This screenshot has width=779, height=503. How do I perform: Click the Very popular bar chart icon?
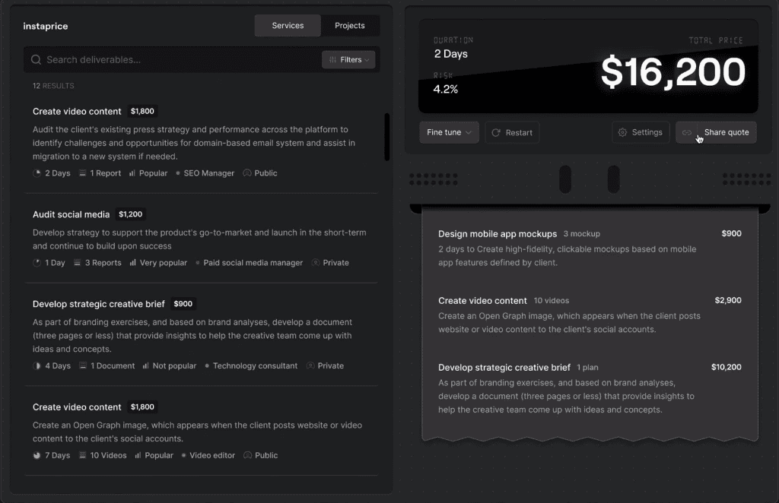click(132, 263)
